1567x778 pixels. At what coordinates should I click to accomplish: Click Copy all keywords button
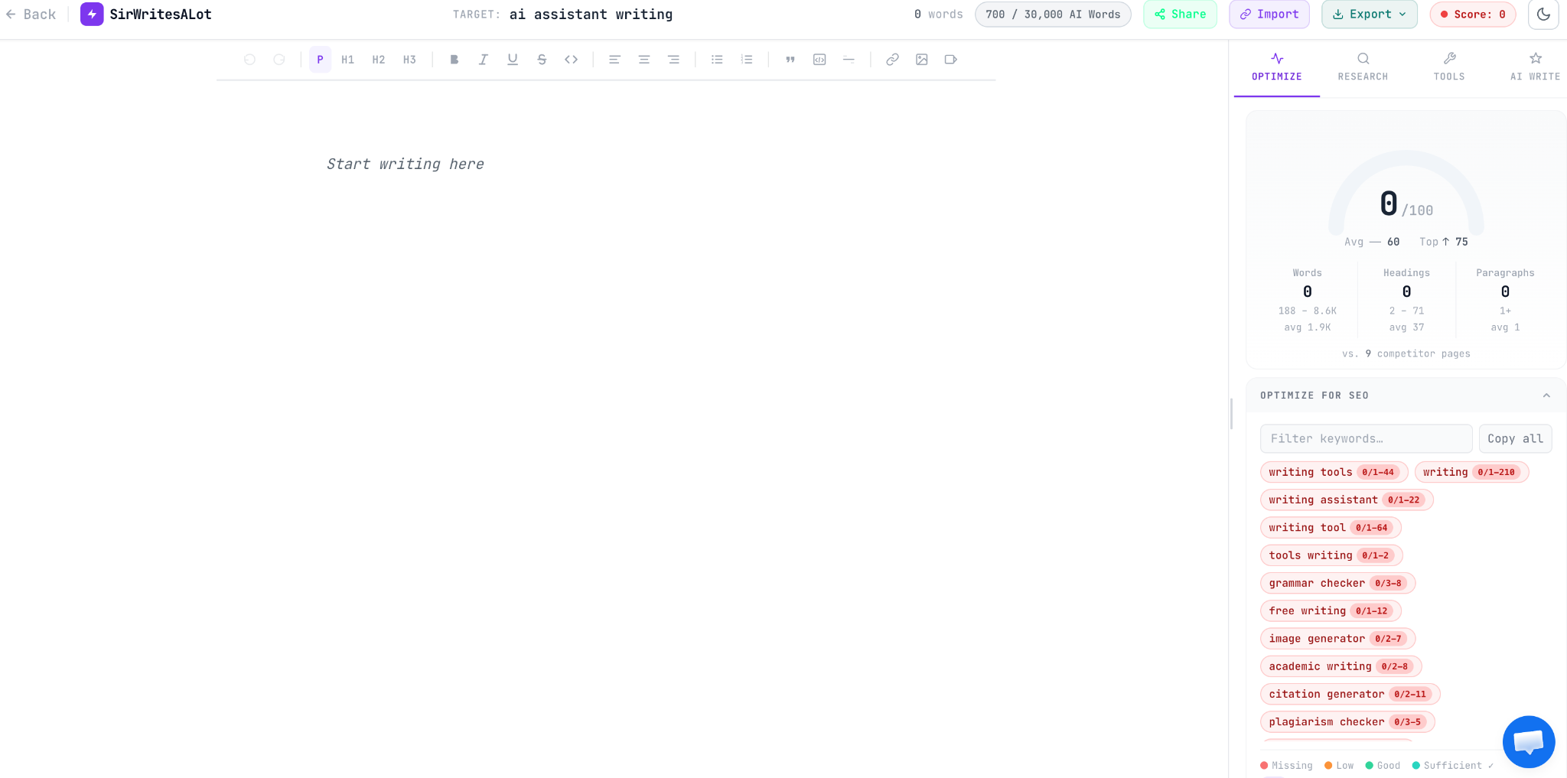(1515, 438)
